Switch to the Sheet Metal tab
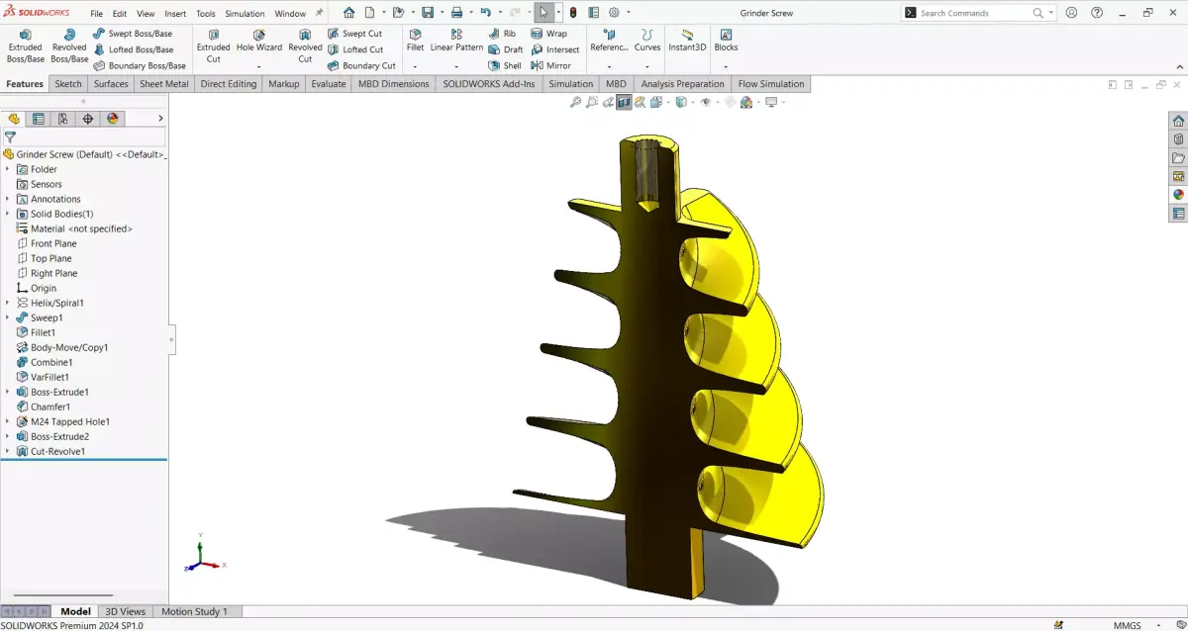Viewport: 1188px width, 631px height. (164, 84)
